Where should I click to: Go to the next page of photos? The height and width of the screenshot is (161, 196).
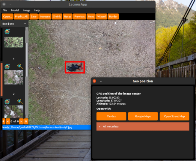pos(22,121)
